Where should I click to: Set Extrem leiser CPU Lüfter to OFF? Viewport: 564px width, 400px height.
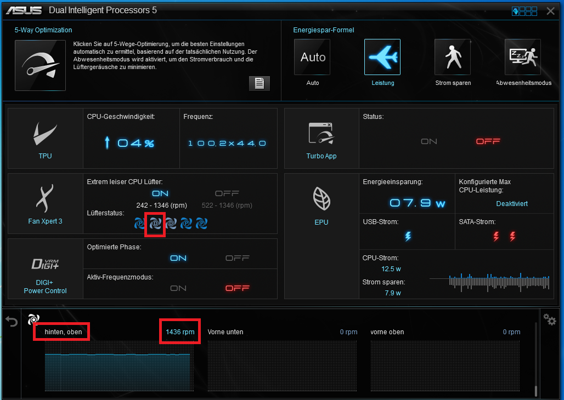(227, 193)
